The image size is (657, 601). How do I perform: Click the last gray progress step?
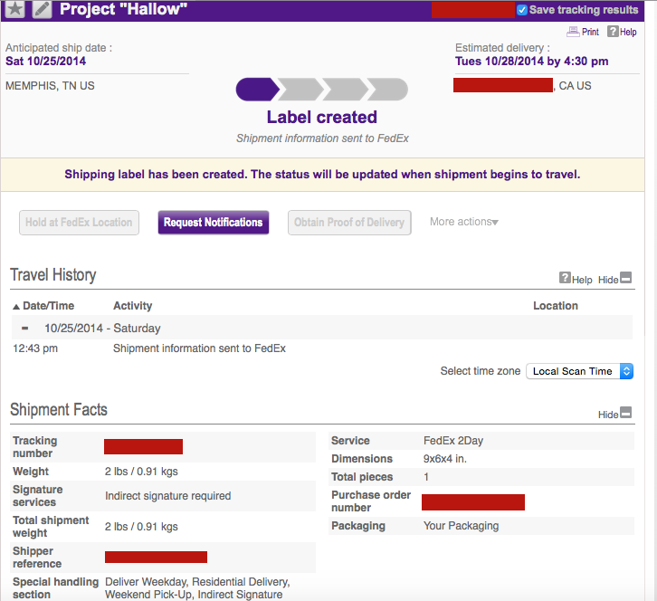tap(387, 90)
